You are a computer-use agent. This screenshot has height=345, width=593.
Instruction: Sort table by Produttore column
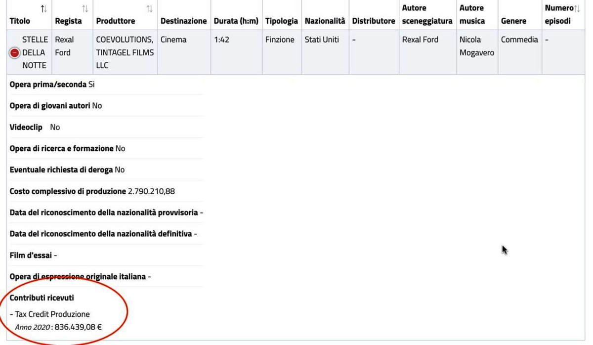pyautogui.click(x=150, y=8)
